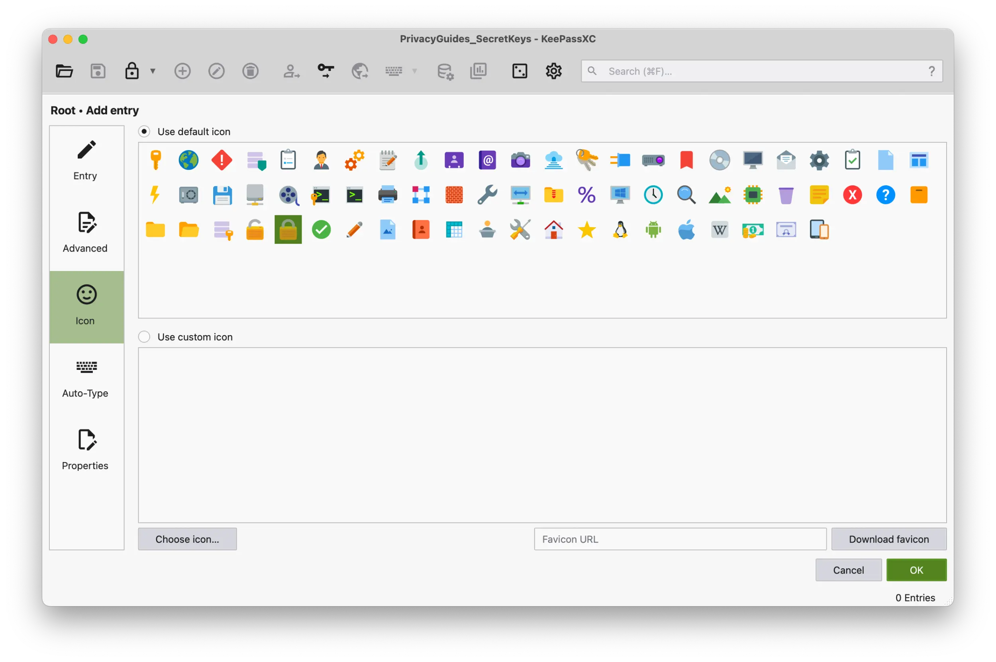Viewport: 996px width, 662px height.
Task: Switch to the Properties section
Action: 85,450
